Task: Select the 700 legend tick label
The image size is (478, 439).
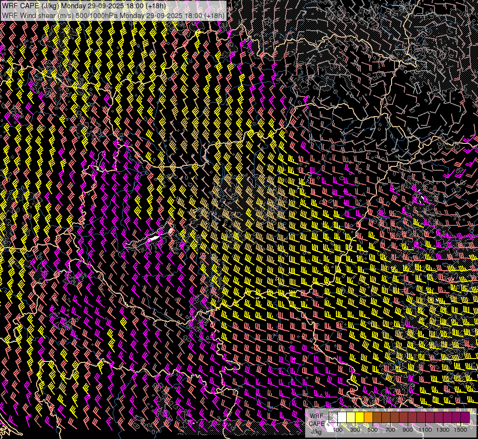Action: 390,430
